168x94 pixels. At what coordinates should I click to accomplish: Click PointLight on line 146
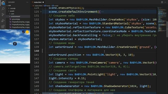(x=96, y=74)
